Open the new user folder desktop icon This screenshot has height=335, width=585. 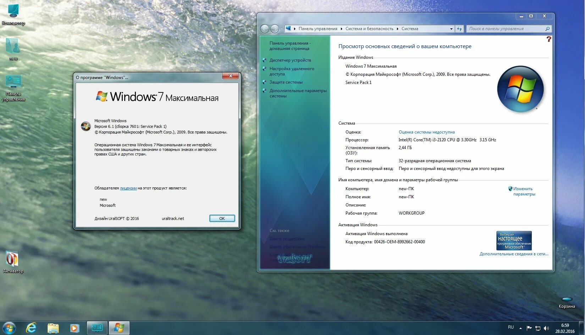[x=13, y=49]
